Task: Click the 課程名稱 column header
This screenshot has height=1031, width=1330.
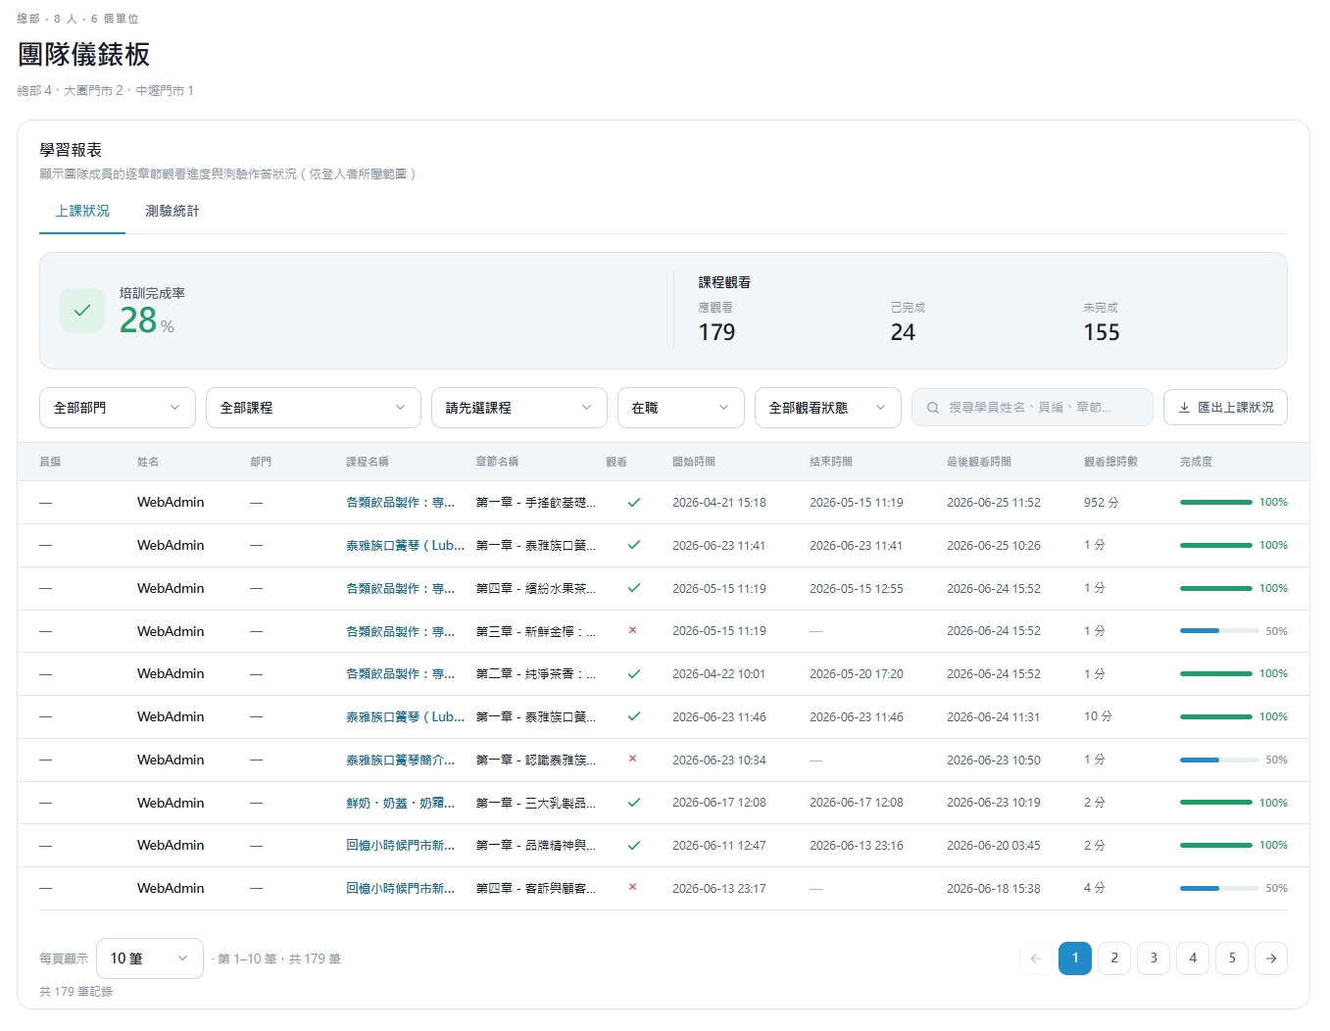Action: pos(368,462)
